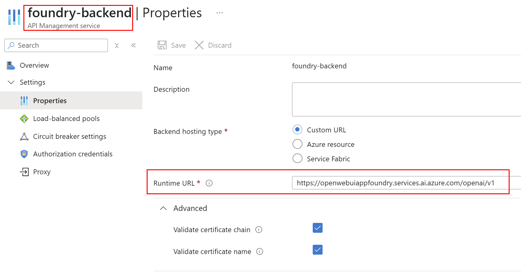Choose Azure resource hosting type
The width and height of the screenshot is (521, 274).
(297, 144)
